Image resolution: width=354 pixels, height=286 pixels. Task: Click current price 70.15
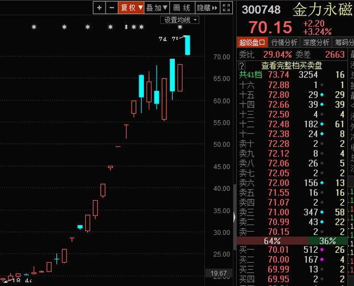(x=270, y=27)
